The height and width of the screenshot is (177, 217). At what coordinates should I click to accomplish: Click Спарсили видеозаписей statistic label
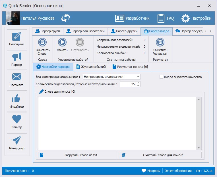(115, 40)
